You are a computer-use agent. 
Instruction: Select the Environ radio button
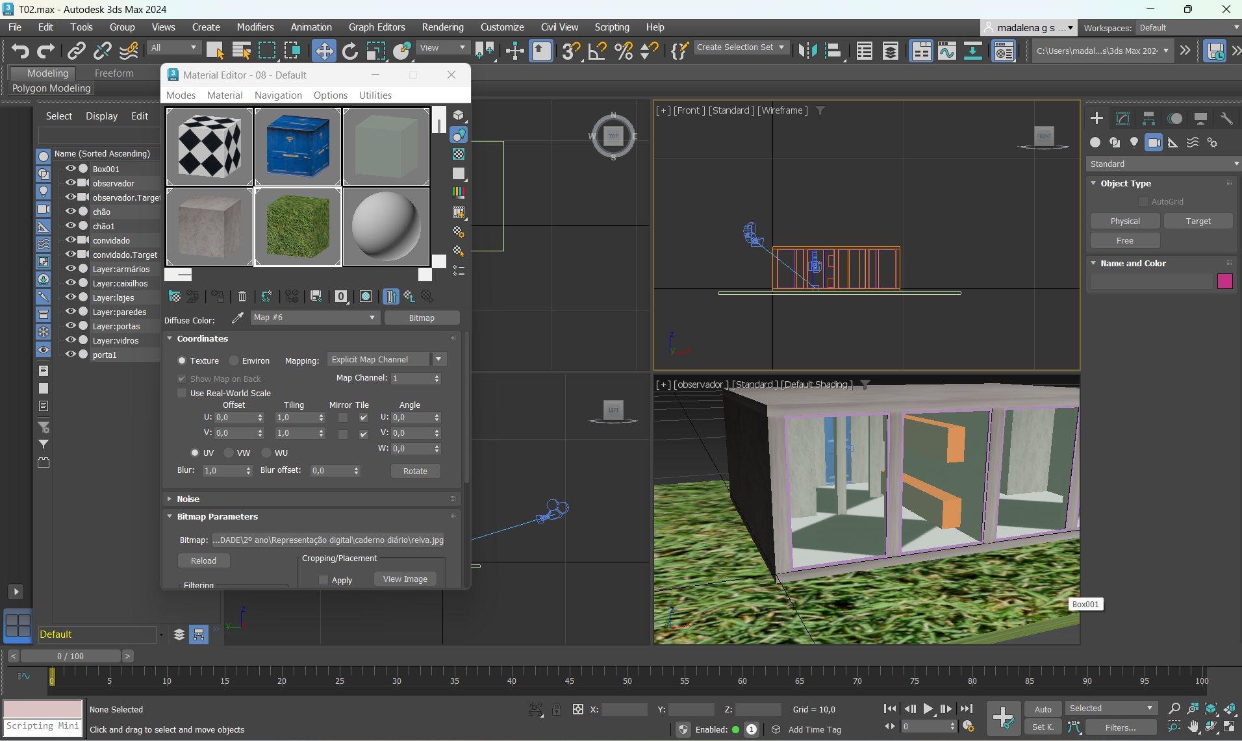click(x=234, y=360)
